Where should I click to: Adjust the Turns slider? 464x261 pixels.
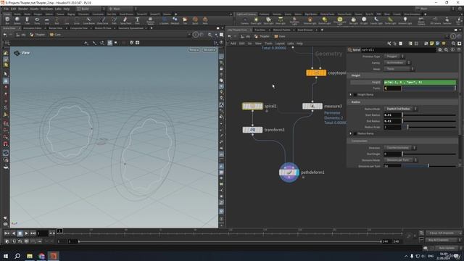pos(428,88)
